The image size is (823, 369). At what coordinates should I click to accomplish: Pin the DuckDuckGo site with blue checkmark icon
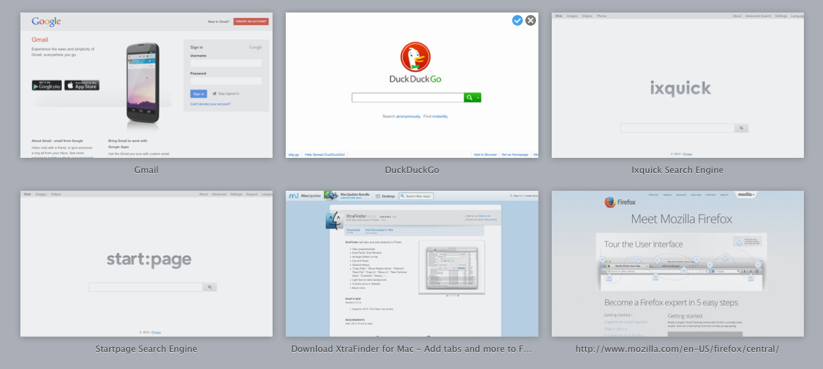pyautogui.click(x=518, y=20)
